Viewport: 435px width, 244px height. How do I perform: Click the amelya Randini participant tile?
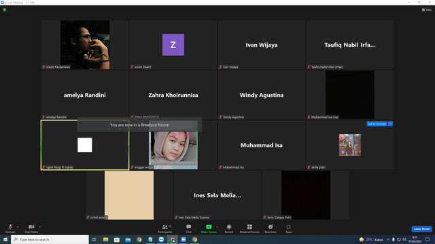click(x=85, y=95)
